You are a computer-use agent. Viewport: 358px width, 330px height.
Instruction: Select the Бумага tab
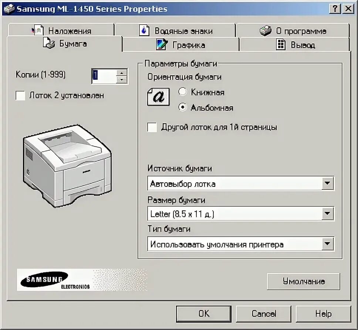[65, 44]
